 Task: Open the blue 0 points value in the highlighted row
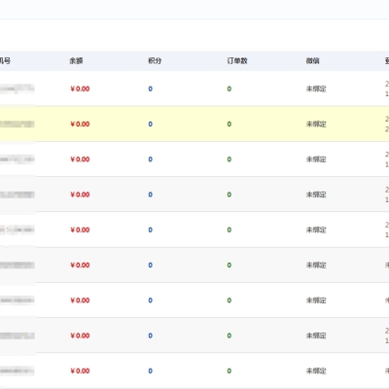(151, 124)
